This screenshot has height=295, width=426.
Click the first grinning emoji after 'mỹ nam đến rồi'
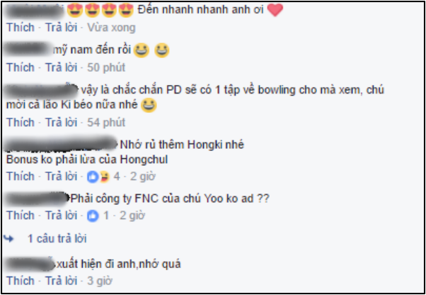click(x=142, y=50)
